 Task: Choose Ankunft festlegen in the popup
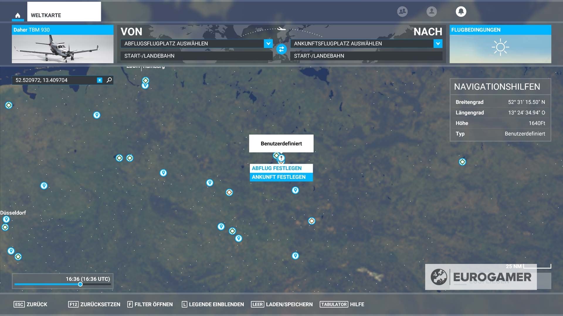click(281, 177)
